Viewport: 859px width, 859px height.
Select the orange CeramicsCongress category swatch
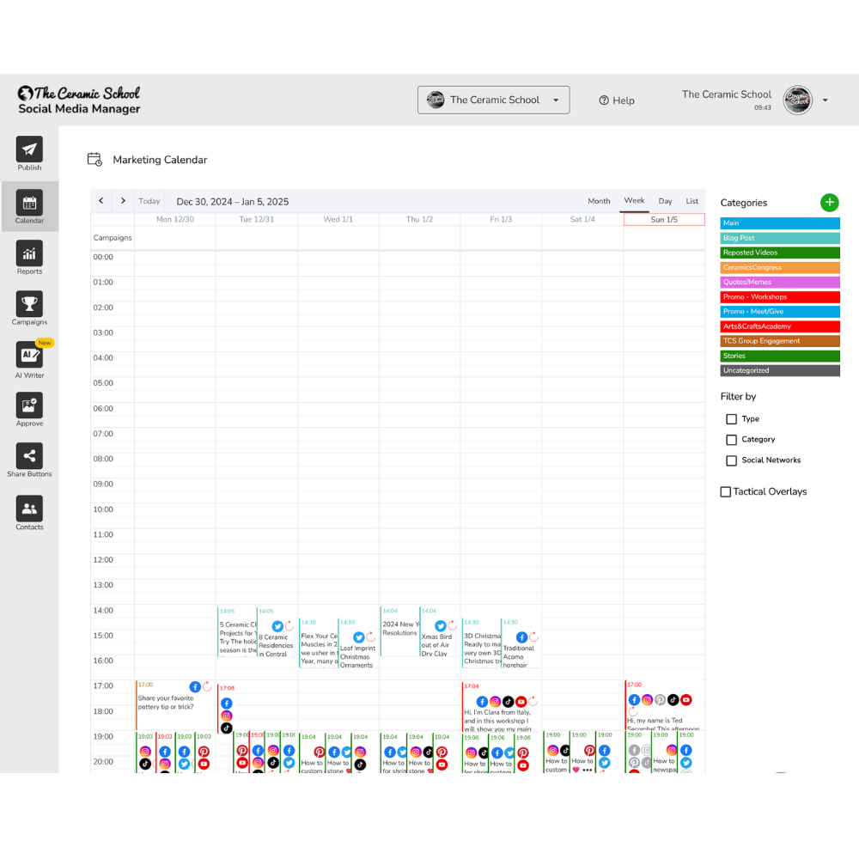(780, 267)
